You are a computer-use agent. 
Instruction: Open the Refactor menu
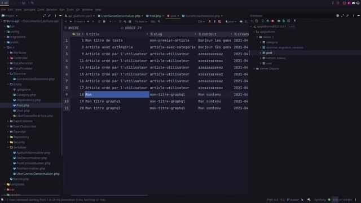[x=51, y=10]
